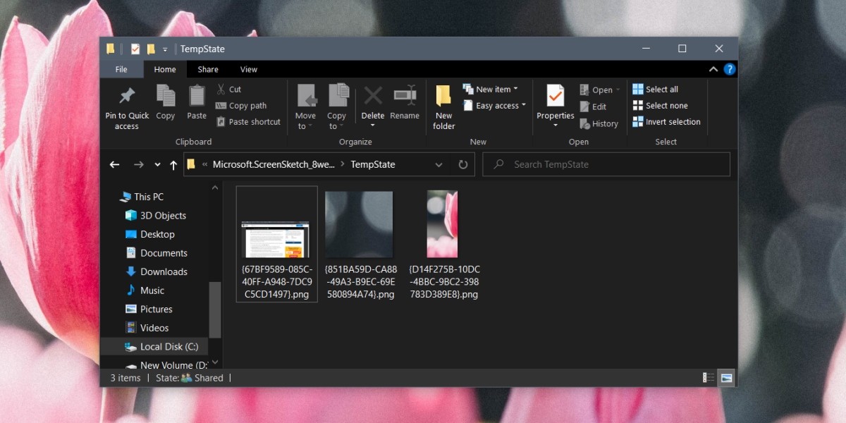Viewport: 846px width, 423px height.
Task: Click the Delete icon in Organize group
Action: click(373, 97)
